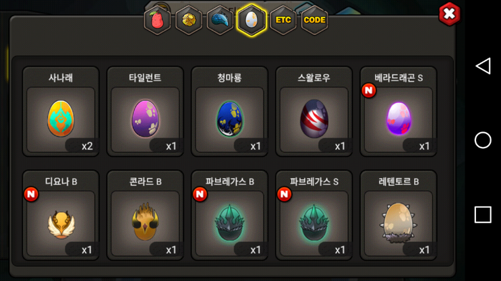Select the 사나래 orange egg
Image resolution: width=501 pixels, height=281 pixels.
(x=61, y=111)
